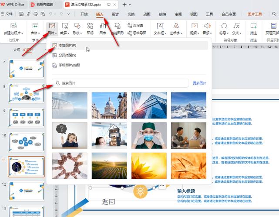This screenshot has height=217, width=279.
Task: Expand the Table dropdown arrow
Action: (39, 33)
